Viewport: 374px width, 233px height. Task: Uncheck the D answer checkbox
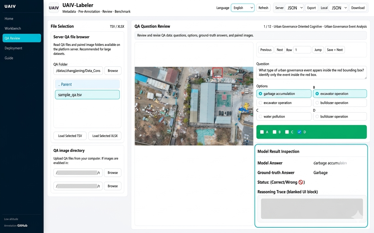[299, 132]
